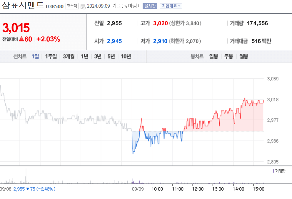Click the trading volume value 174,556

point(257,23)
